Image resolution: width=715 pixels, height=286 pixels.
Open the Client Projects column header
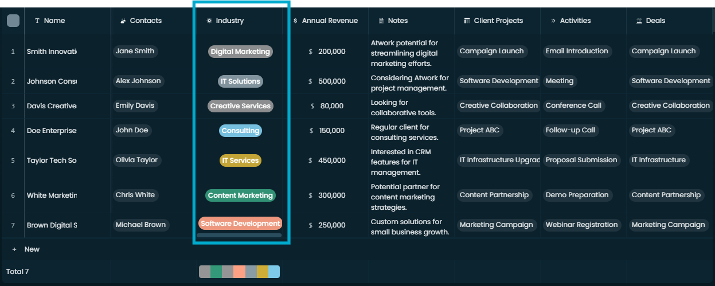[x=498, y=21]
